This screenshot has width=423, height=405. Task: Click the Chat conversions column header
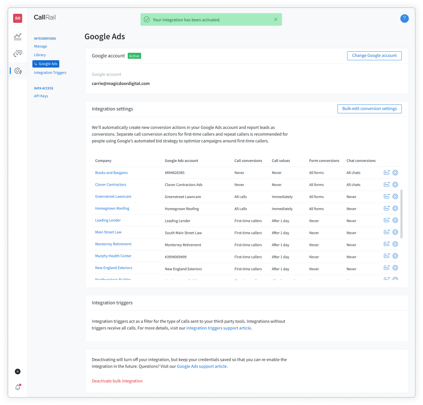(361, 161)
